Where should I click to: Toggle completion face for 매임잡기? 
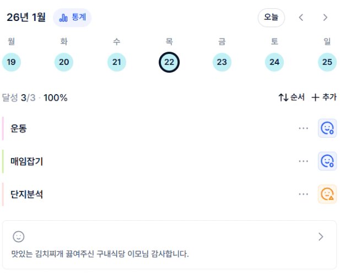[327, 161]
